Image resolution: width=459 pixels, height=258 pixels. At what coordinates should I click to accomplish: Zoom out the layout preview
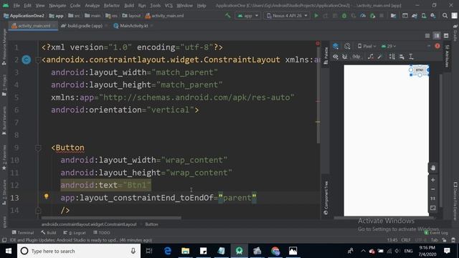click(433, 189)
